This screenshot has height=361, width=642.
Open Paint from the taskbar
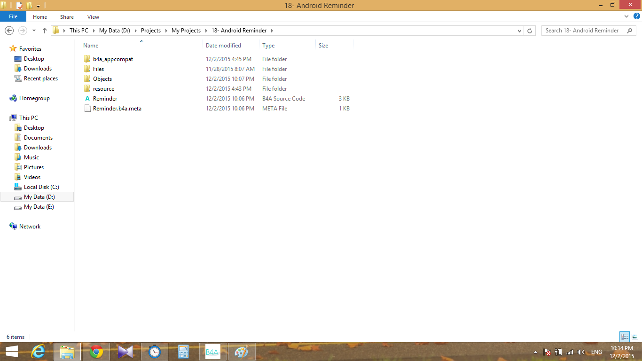[241, 352]
